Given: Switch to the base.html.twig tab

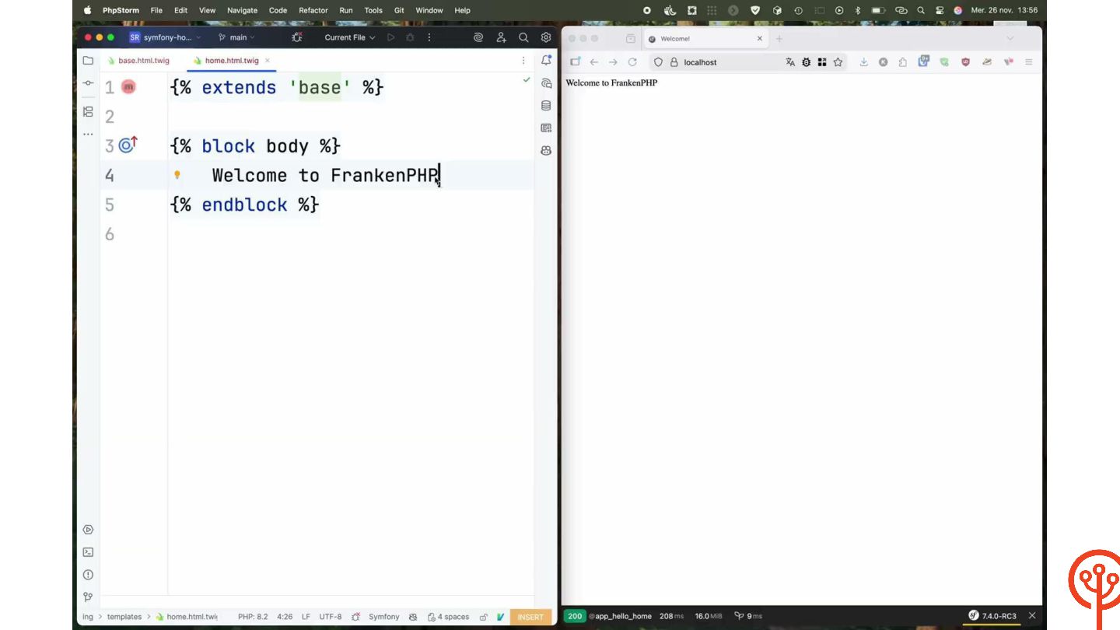Looking at the screenshot, I should click(138, 61).
